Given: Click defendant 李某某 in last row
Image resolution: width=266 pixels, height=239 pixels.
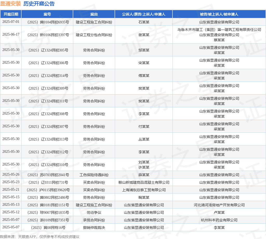Looking at the screenshot, I should tap(219, 228).
